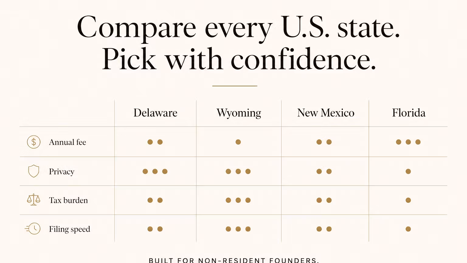The image size is (467, 263).
Task: Select the Wyoming column header
Action: pyautogui.click(x=239, y=113)
